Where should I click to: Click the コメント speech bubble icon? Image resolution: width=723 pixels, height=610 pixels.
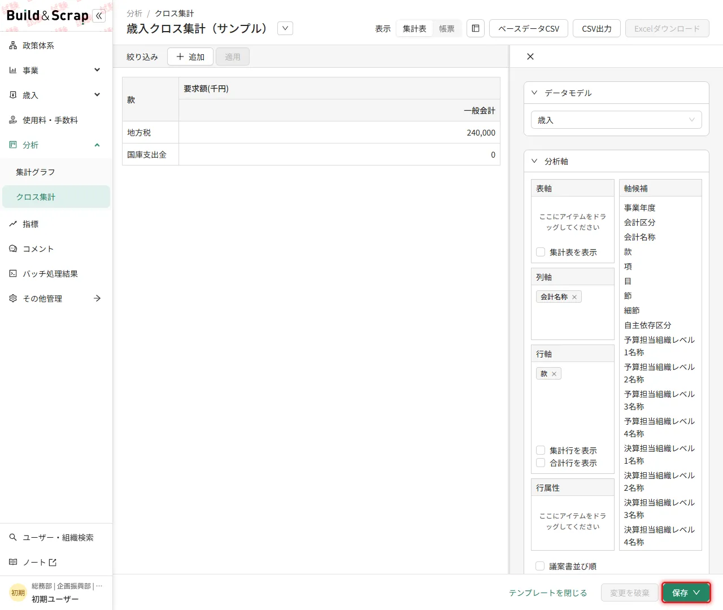[x=13, y=249]
